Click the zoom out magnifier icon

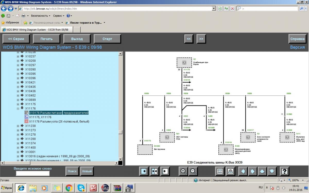pos(193,171)
